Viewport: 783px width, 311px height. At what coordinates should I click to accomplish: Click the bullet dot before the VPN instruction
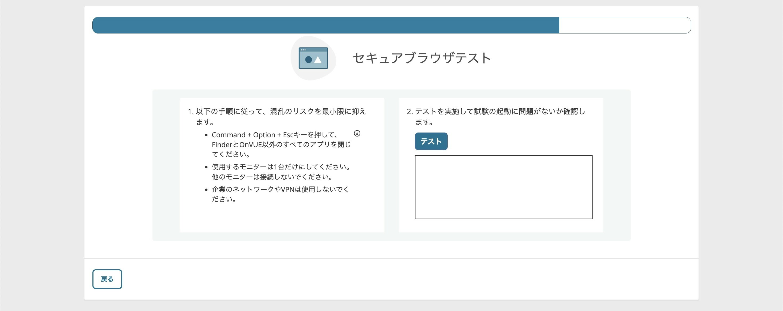coord(206,190)
